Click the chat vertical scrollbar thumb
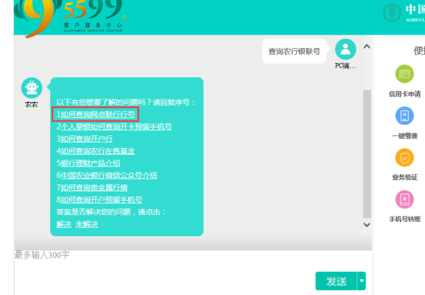 (x=367, y=154)
